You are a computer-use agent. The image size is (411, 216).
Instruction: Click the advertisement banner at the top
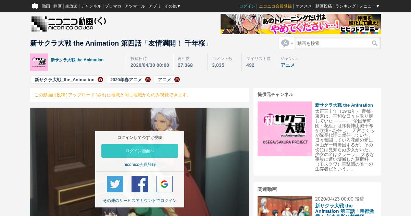[x=301, y=24]
